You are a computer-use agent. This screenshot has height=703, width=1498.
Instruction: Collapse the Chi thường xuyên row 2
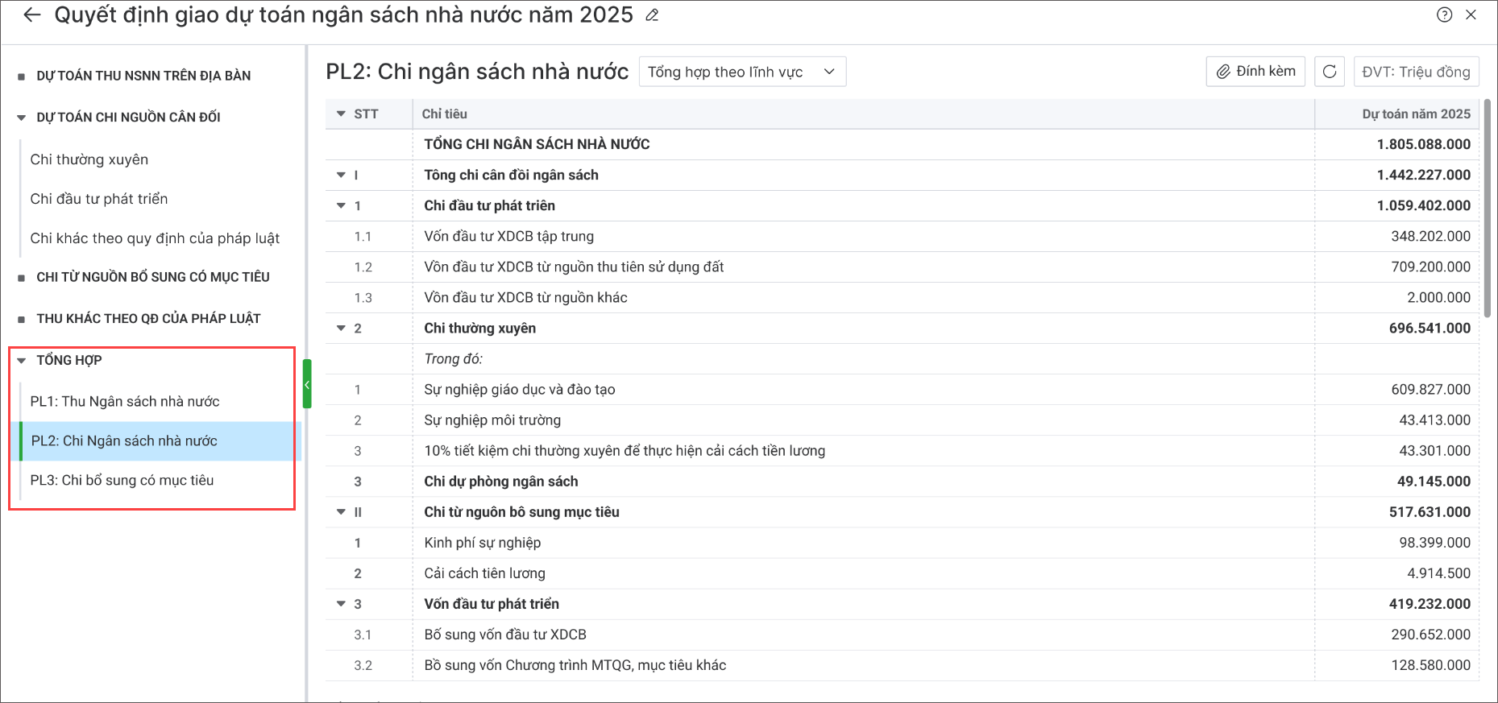tap(341, 329)
